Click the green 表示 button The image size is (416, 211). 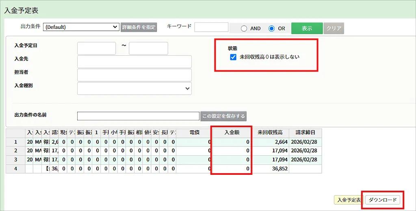tap(307, 28)
